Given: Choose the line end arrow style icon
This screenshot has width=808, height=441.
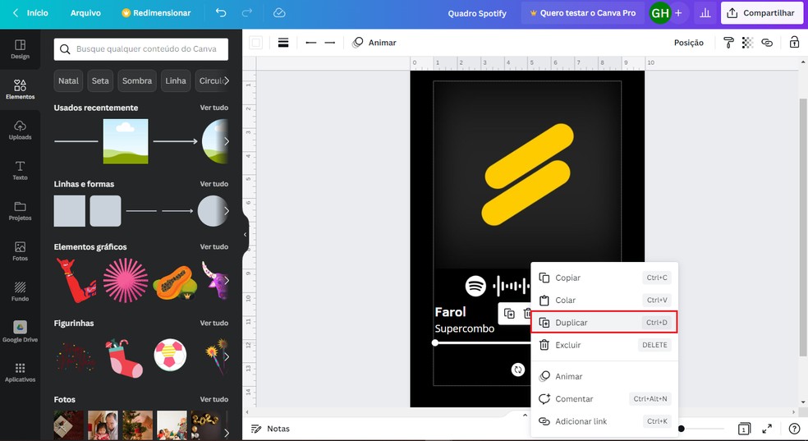Looking at the screenshot, I should click(x=330, y=43).
